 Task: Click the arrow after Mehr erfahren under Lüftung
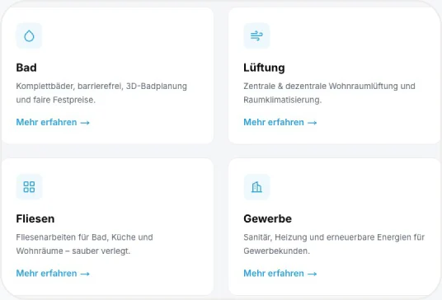312,123
